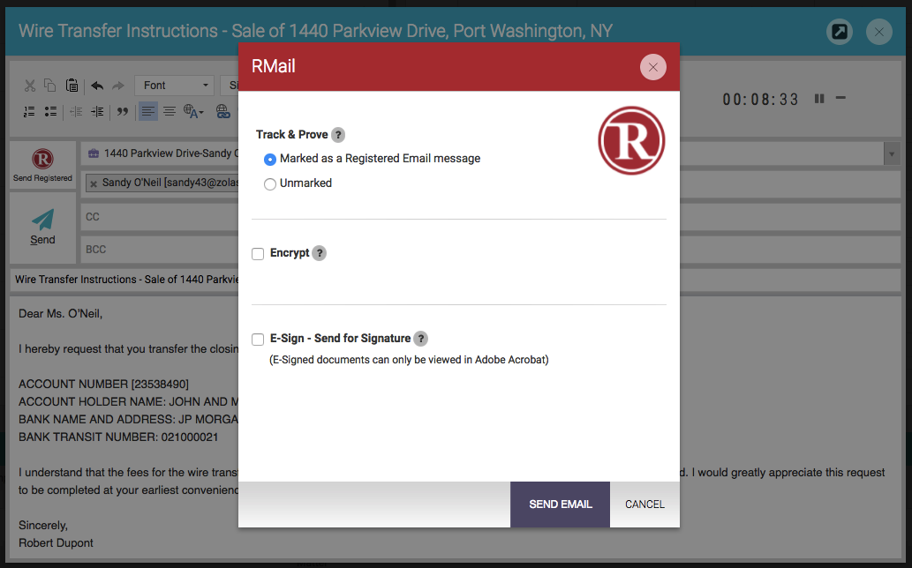
Task: Insert a hyperlink with link icon
Action: [223, 111]
